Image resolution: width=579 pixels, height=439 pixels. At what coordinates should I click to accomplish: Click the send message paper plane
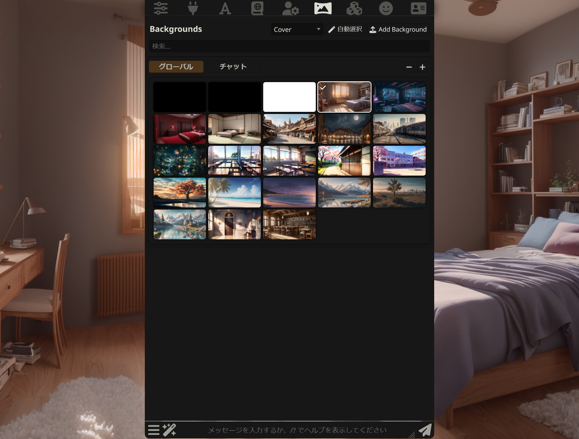[x=425, y=430]
